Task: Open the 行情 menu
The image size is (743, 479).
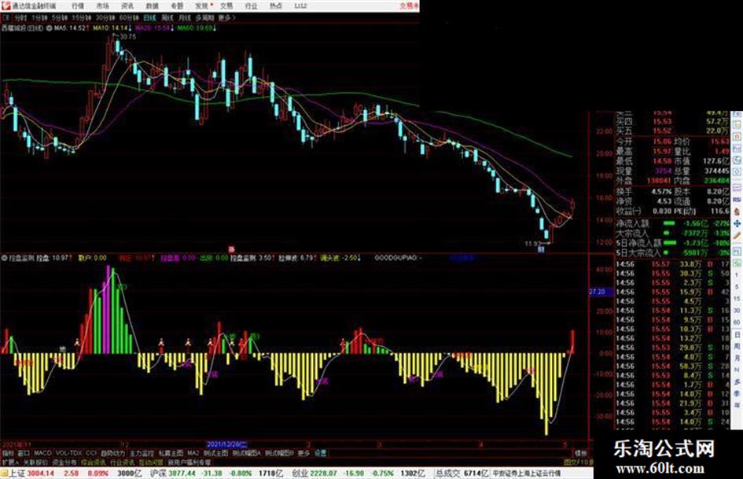Action: coord(78,6)
